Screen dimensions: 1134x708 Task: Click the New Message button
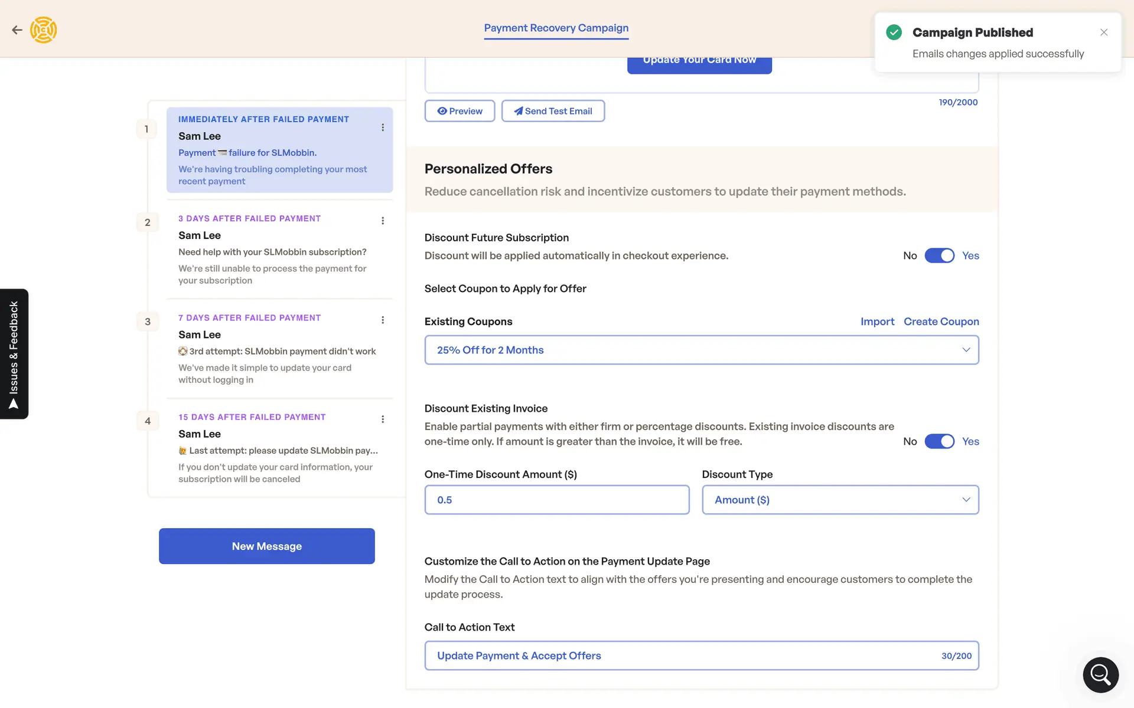[x=266, y=546]
